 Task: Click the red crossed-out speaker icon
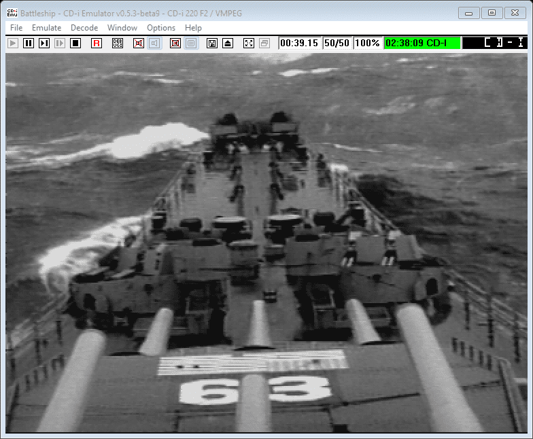click(x=139, y=43)
